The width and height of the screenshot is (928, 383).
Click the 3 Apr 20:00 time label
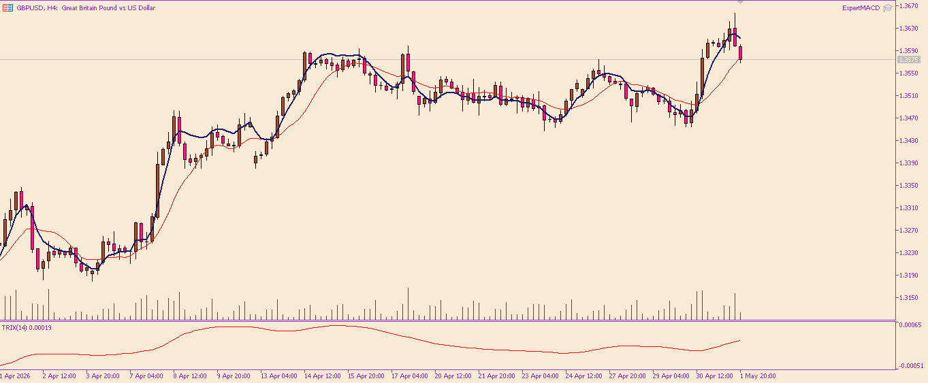click(103, 376)
